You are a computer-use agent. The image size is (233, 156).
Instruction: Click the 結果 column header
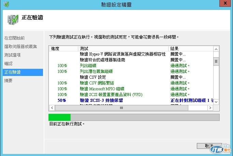191,48
